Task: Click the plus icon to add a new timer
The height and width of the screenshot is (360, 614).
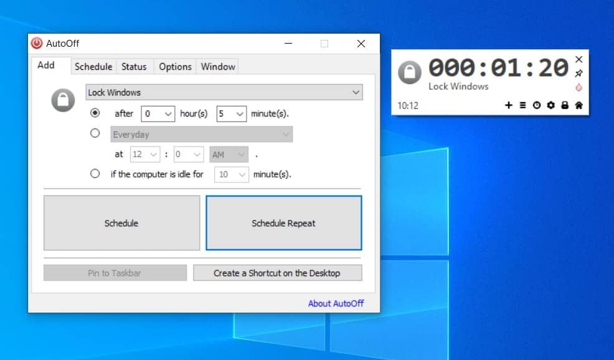Action: pos(509,105)
